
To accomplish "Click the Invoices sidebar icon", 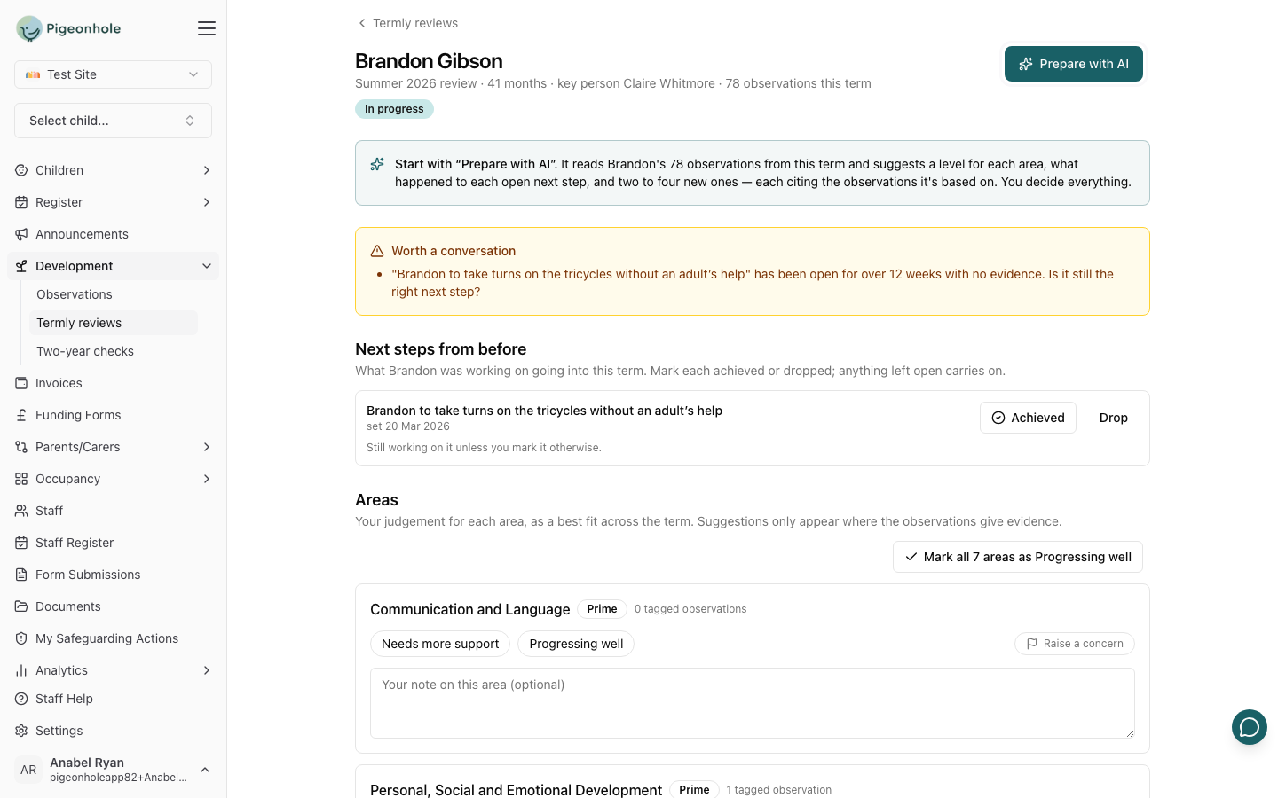I will pyautogui.click(x=21, y=383).
